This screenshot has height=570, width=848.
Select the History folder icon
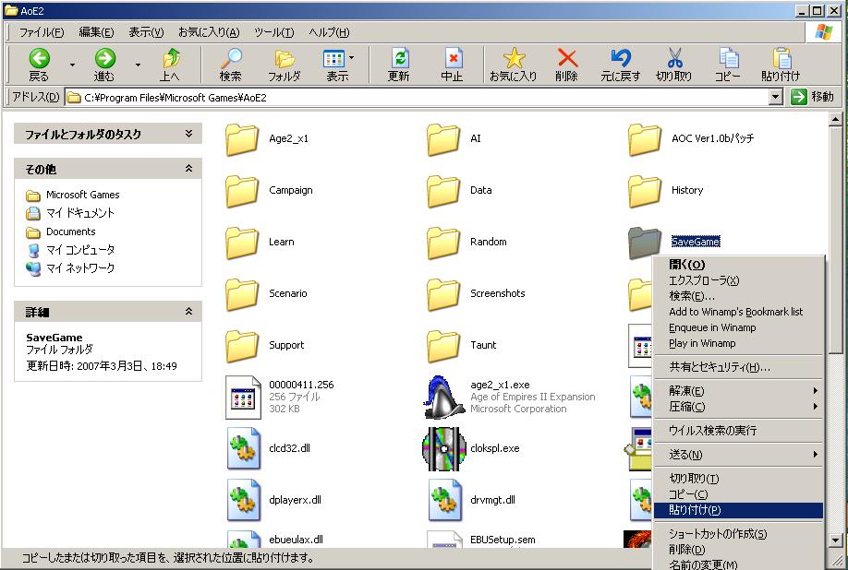pos(644,191)
